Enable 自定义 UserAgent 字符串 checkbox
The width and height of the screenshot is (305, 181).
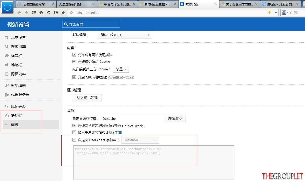[74, 140]
